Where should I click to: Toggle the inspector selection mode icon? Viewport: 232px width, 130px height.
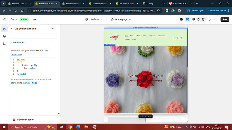188,19
